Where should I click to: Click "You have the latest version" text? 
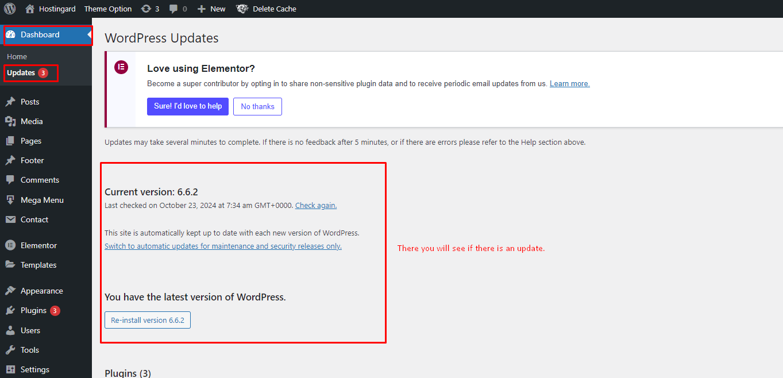[x=195, y=297]
